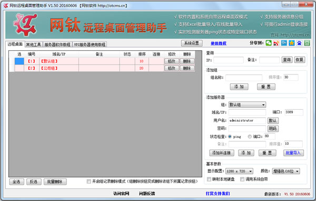
Task: Click sort value 10 in 默认组 row
Action: (142, 61)
